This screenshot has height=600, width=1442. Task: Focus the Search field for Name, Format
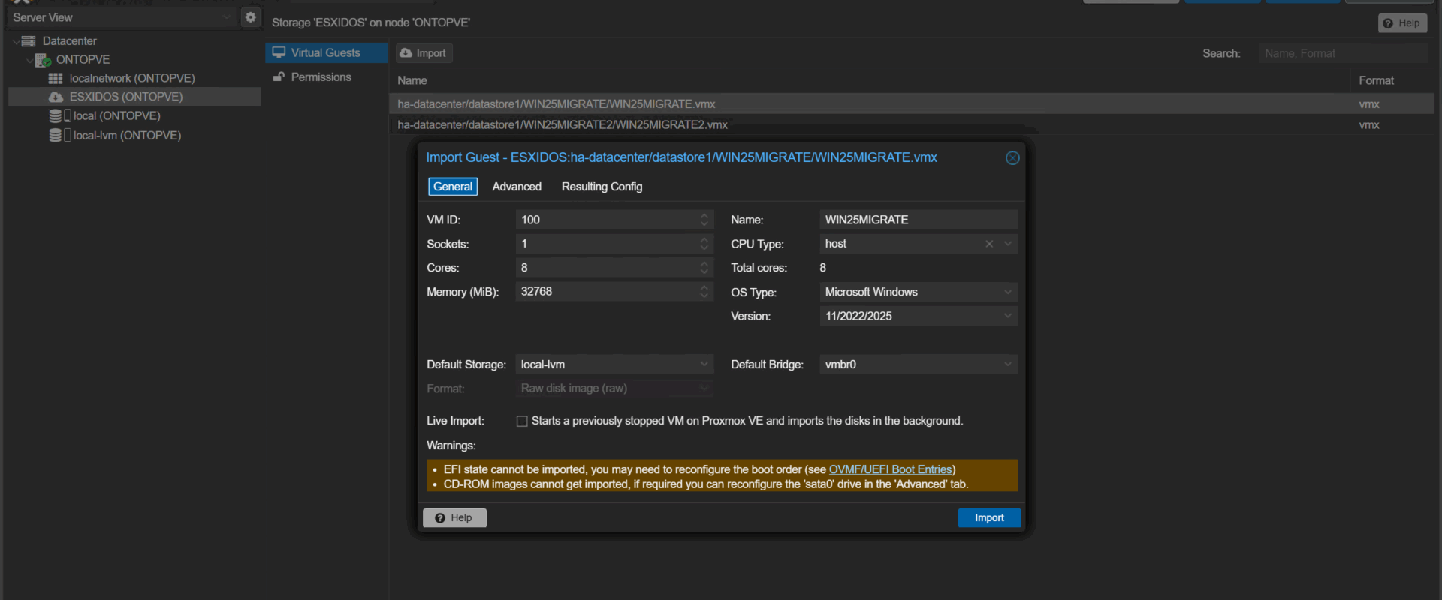1343,53
